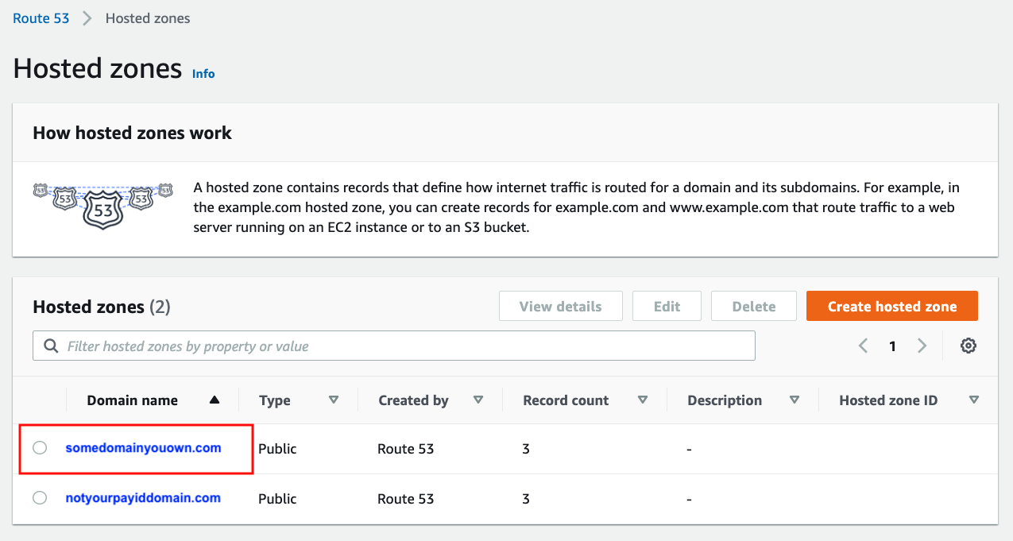Sort by Description column arrow
Viewport: 1013px width, 541px height.
click(794, 400)
